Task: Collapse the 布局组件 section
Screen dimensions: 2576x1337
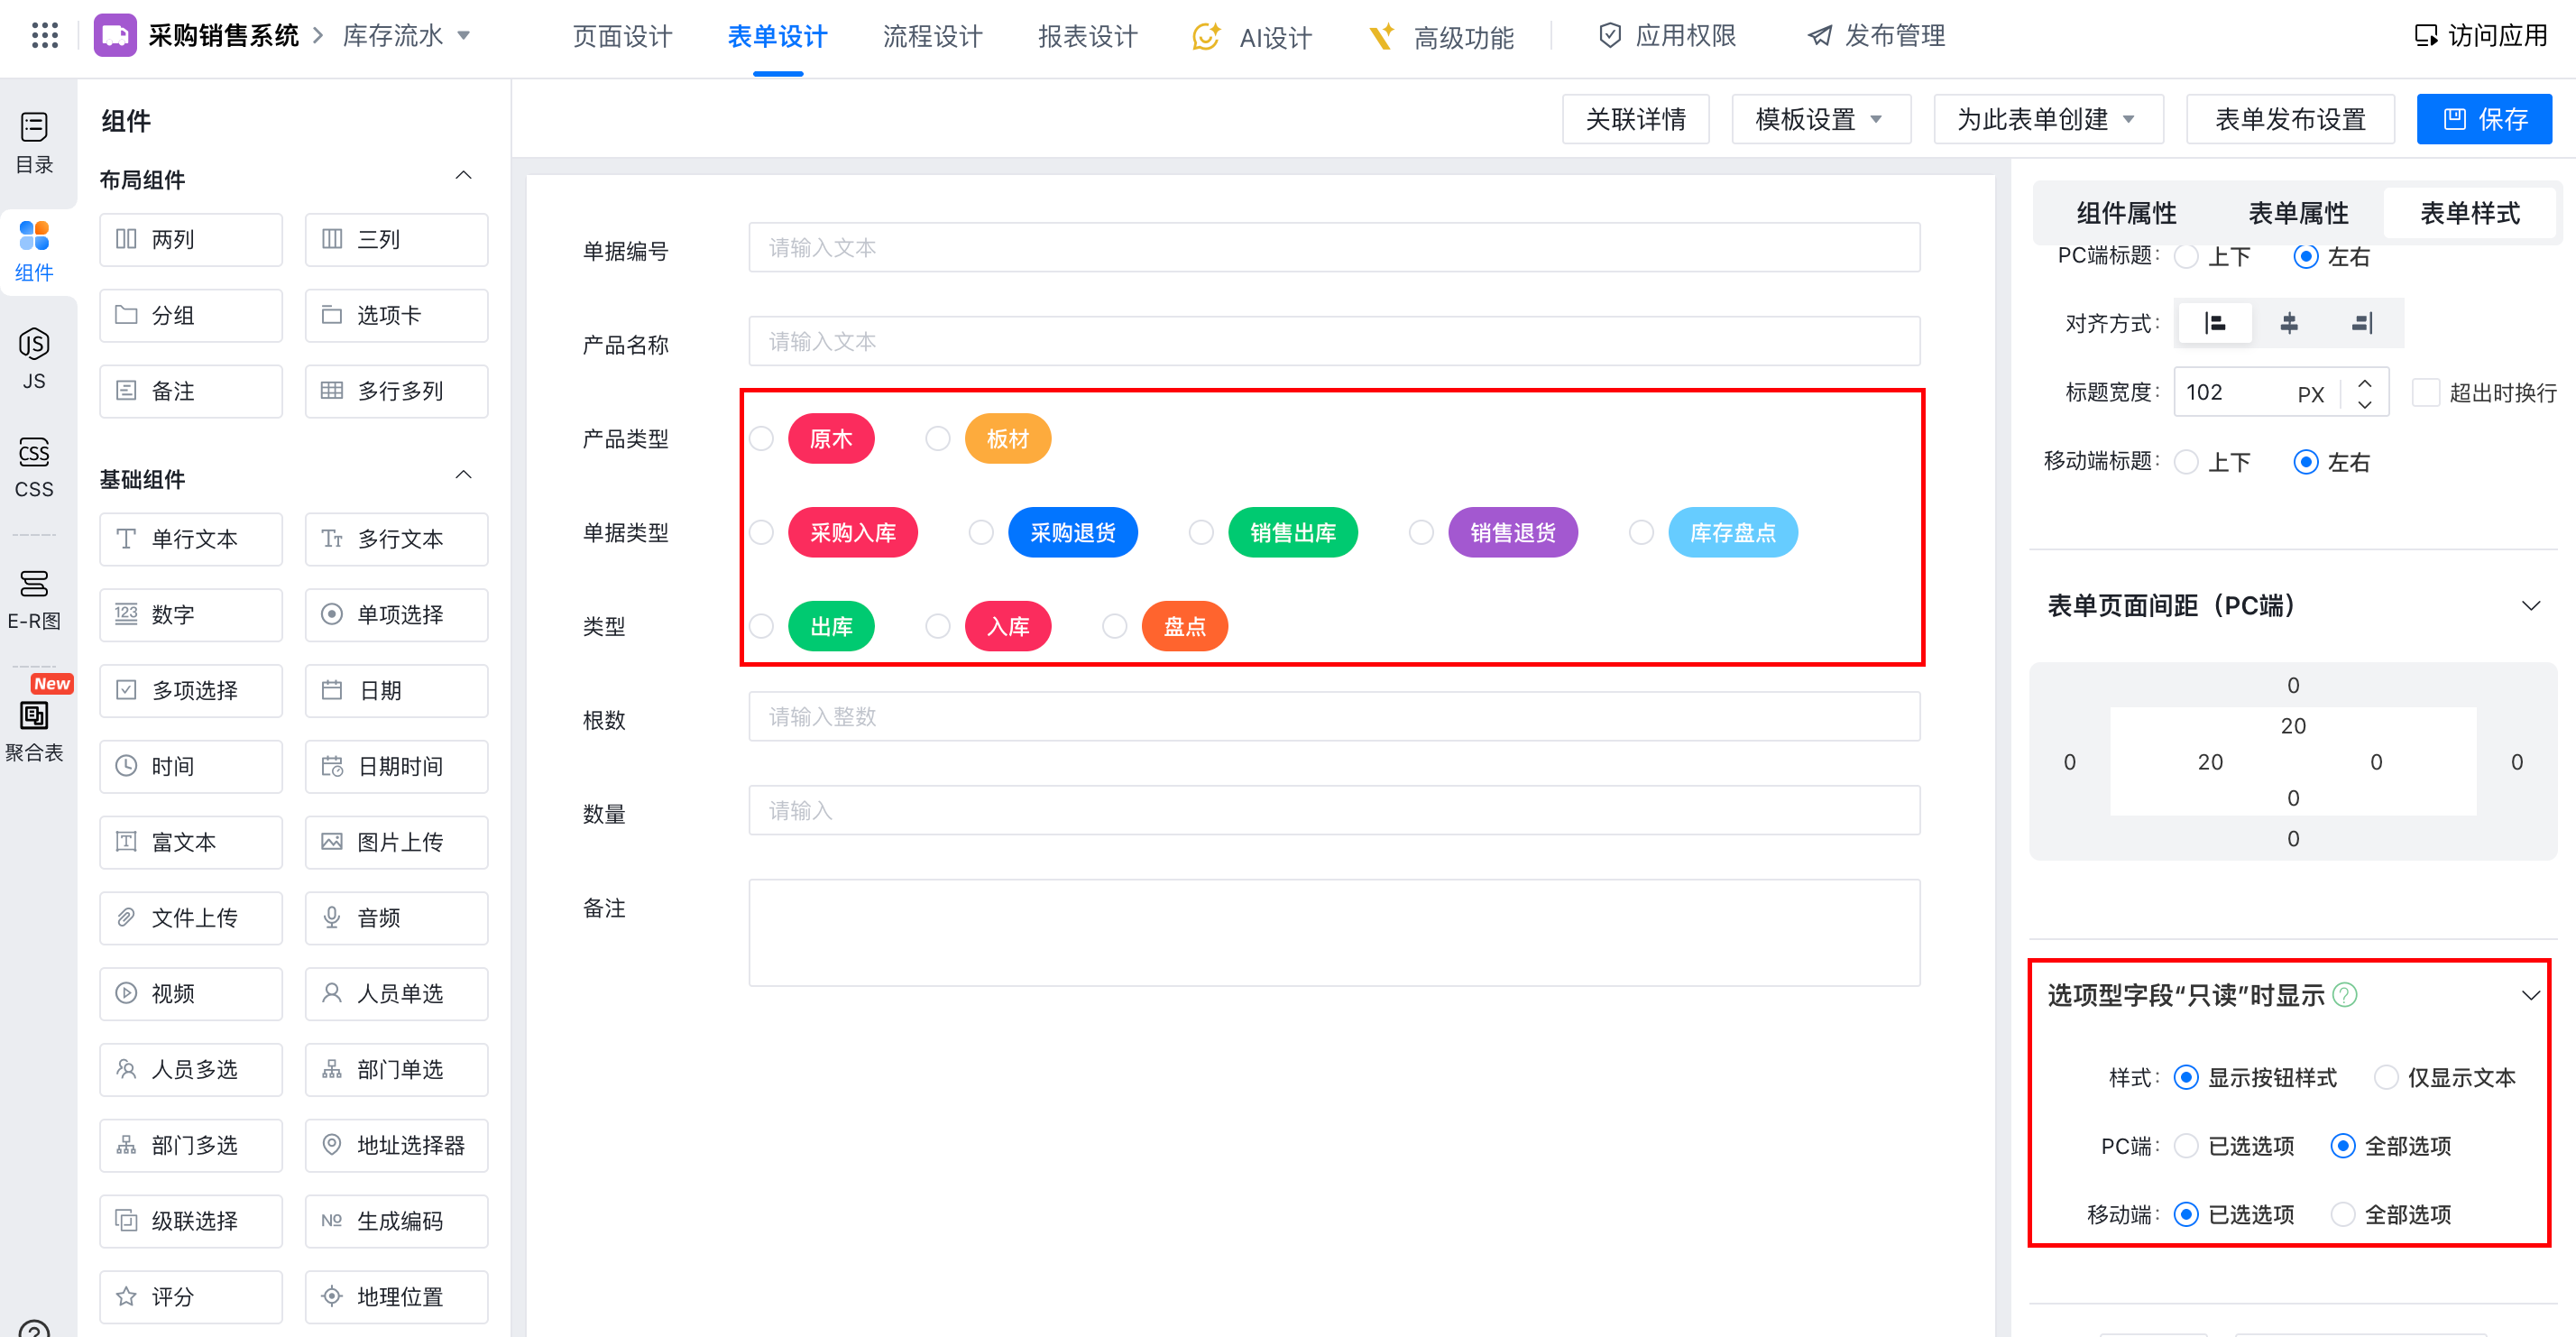Action: (x=463, y=176)
